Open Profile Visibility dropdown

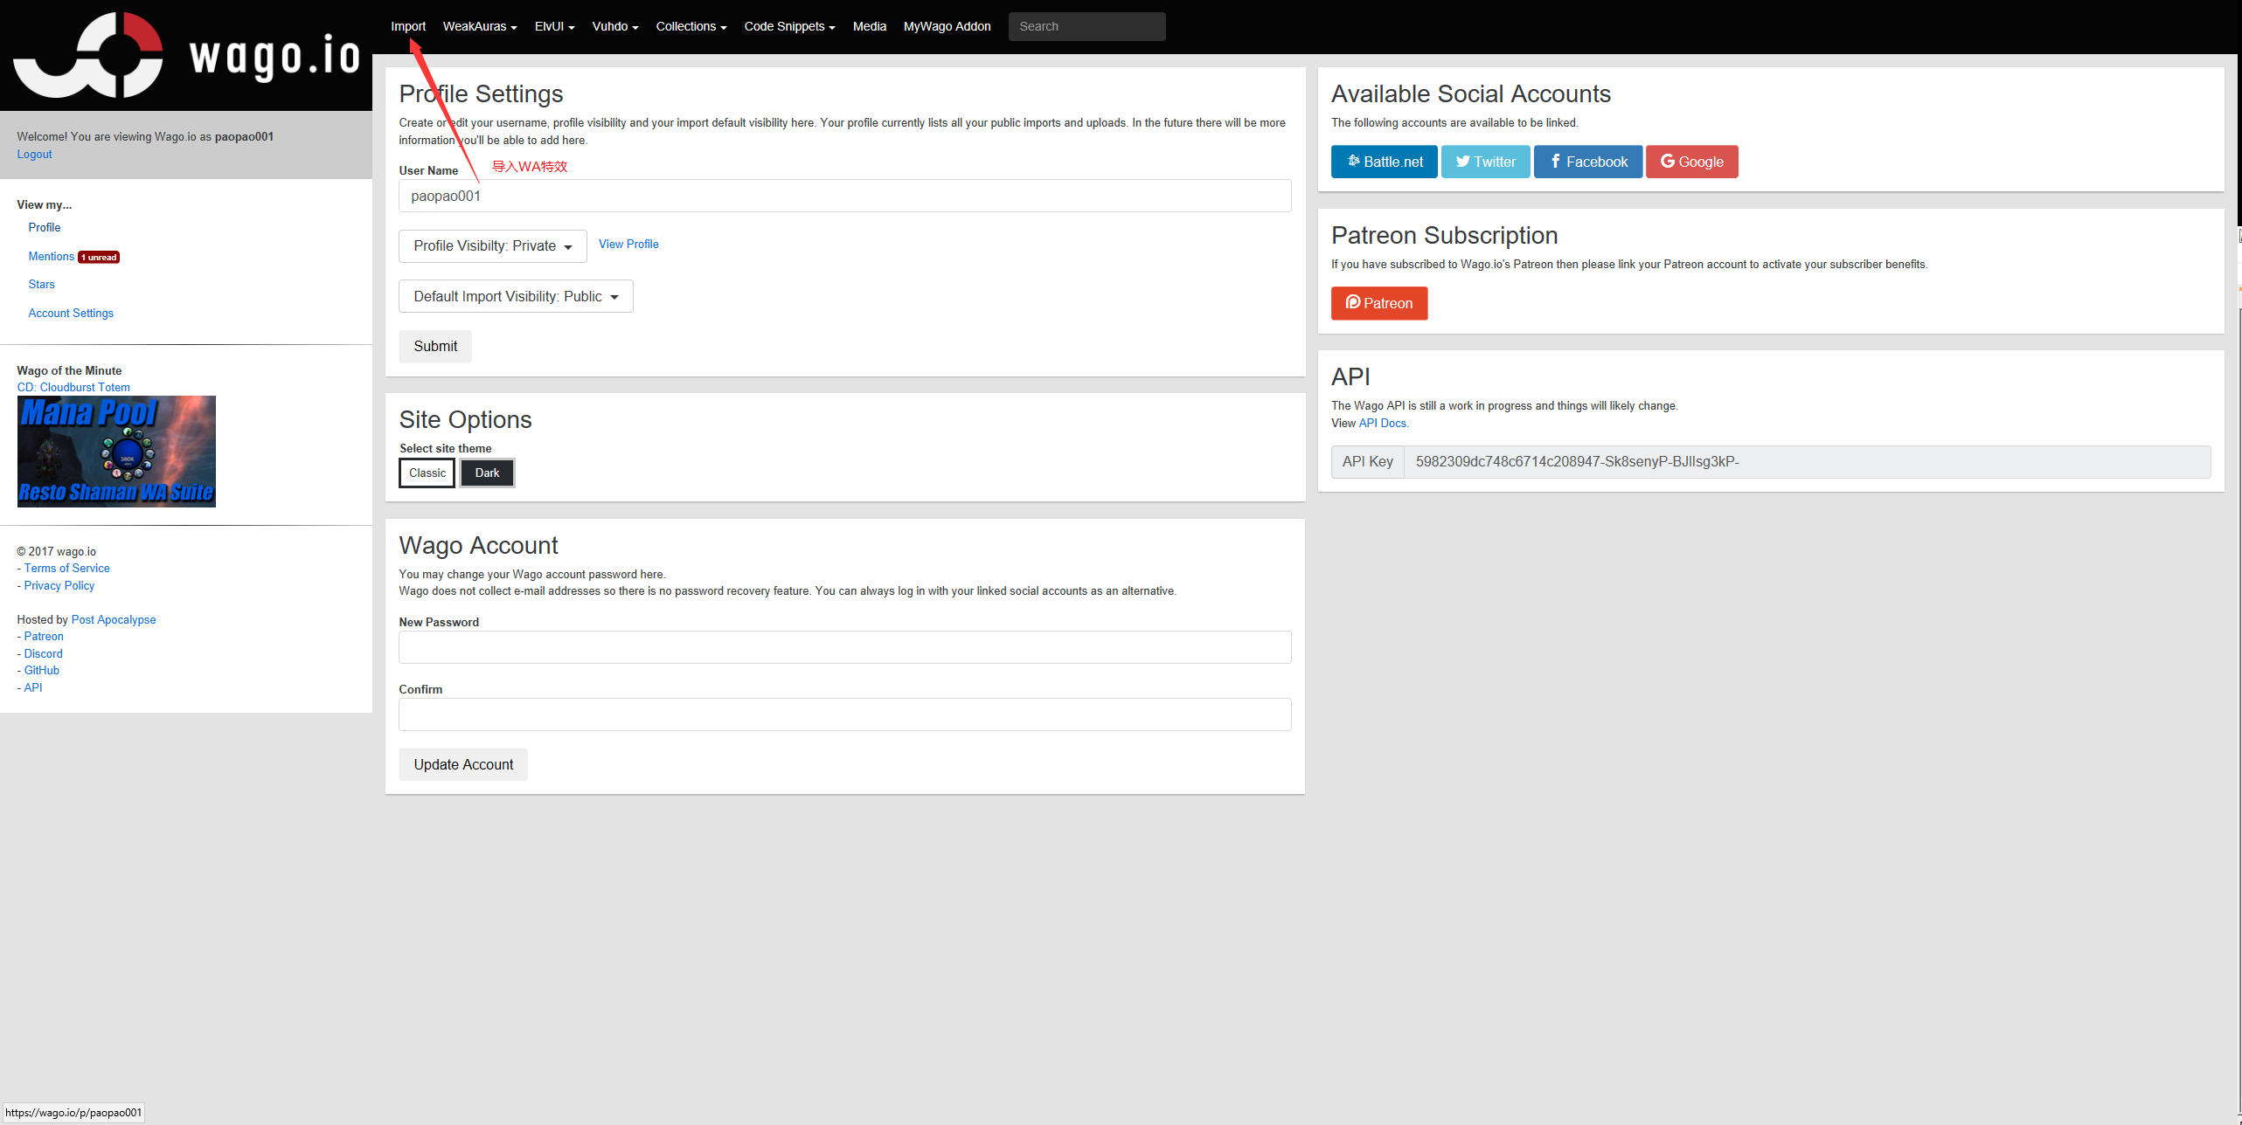click(492, 246)
